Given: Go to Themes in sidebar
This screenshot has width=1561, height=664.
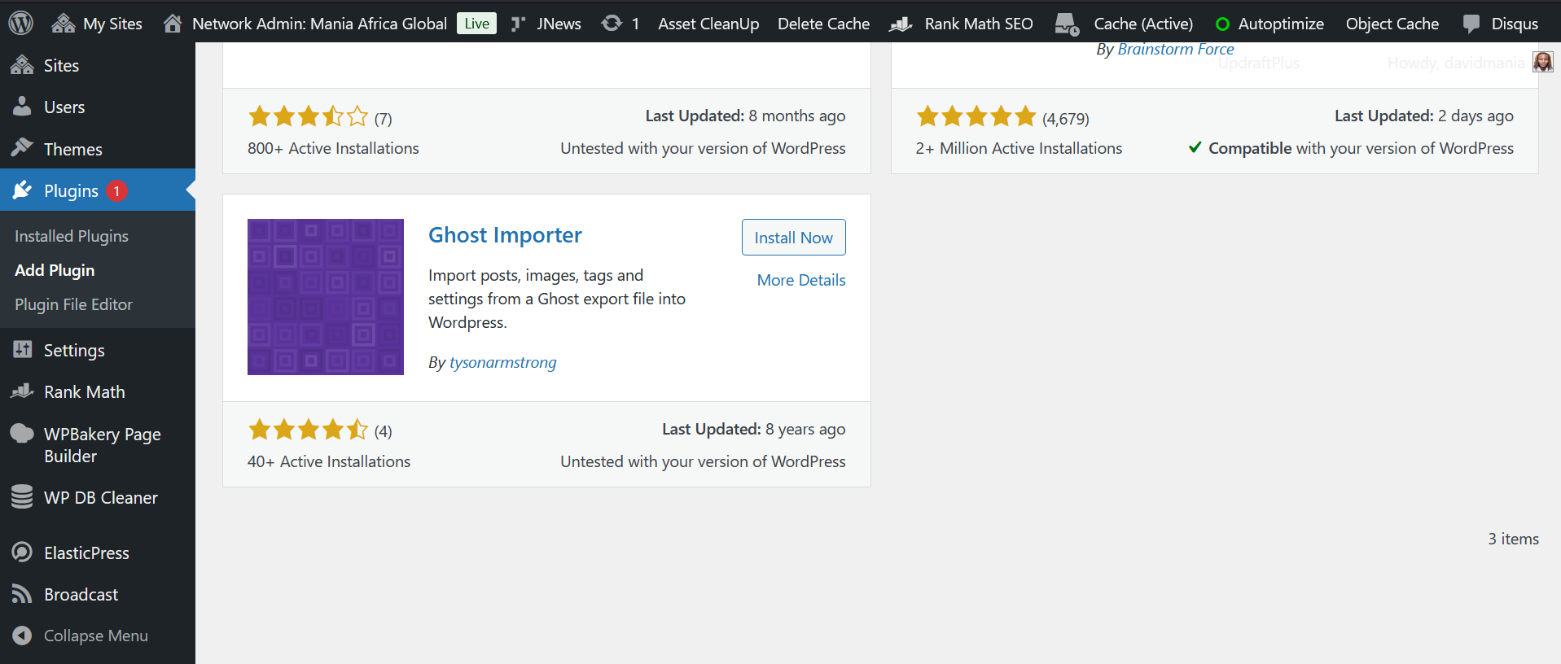Looking at the screenshot, I should pyautogui.click(x=73, y=149).
